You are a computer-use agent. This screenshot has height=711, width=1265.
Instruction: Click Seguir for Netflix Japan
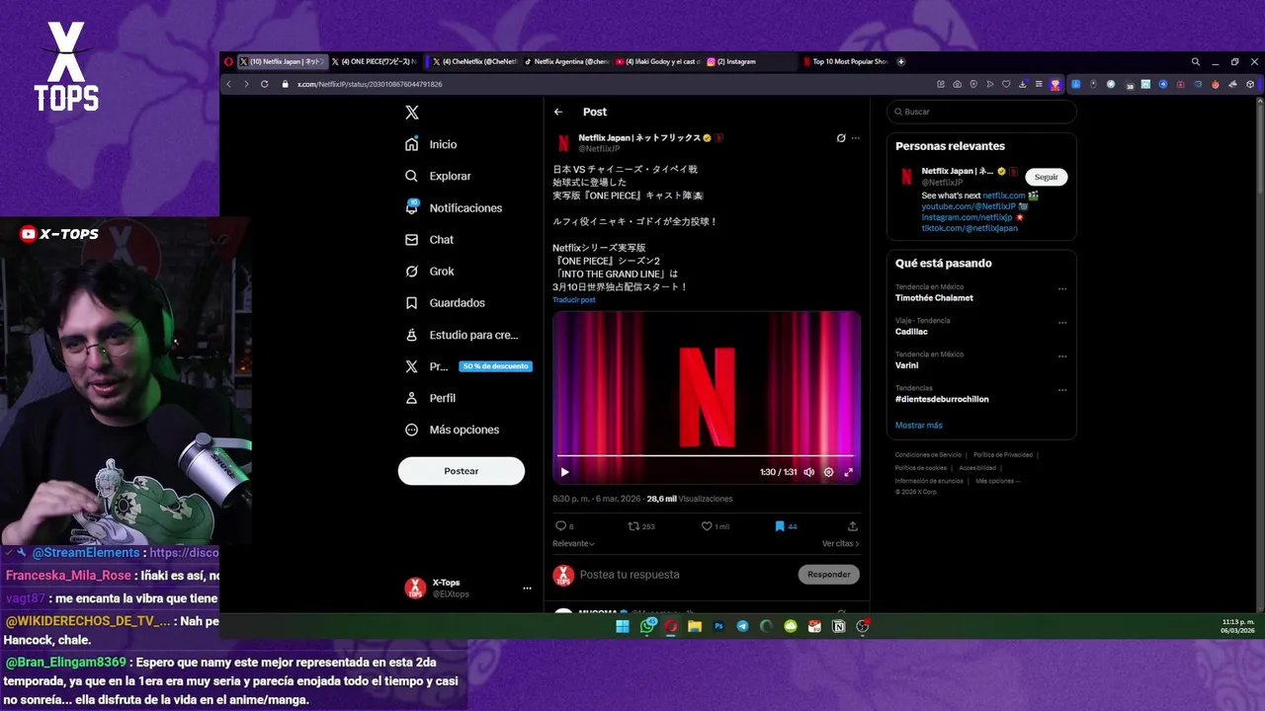point(1047,177)
